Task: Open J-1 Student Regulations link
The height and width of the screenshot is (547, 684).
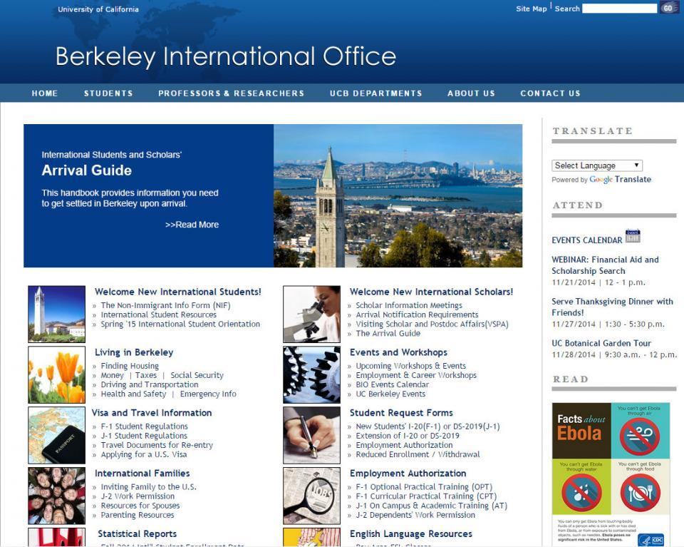Action: click(x=144, y=436)
